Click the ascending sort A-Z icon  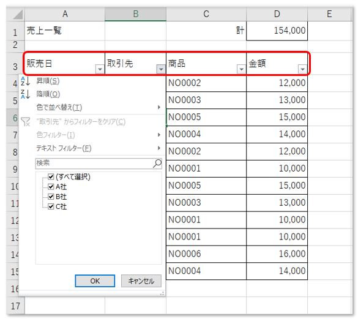25,81
